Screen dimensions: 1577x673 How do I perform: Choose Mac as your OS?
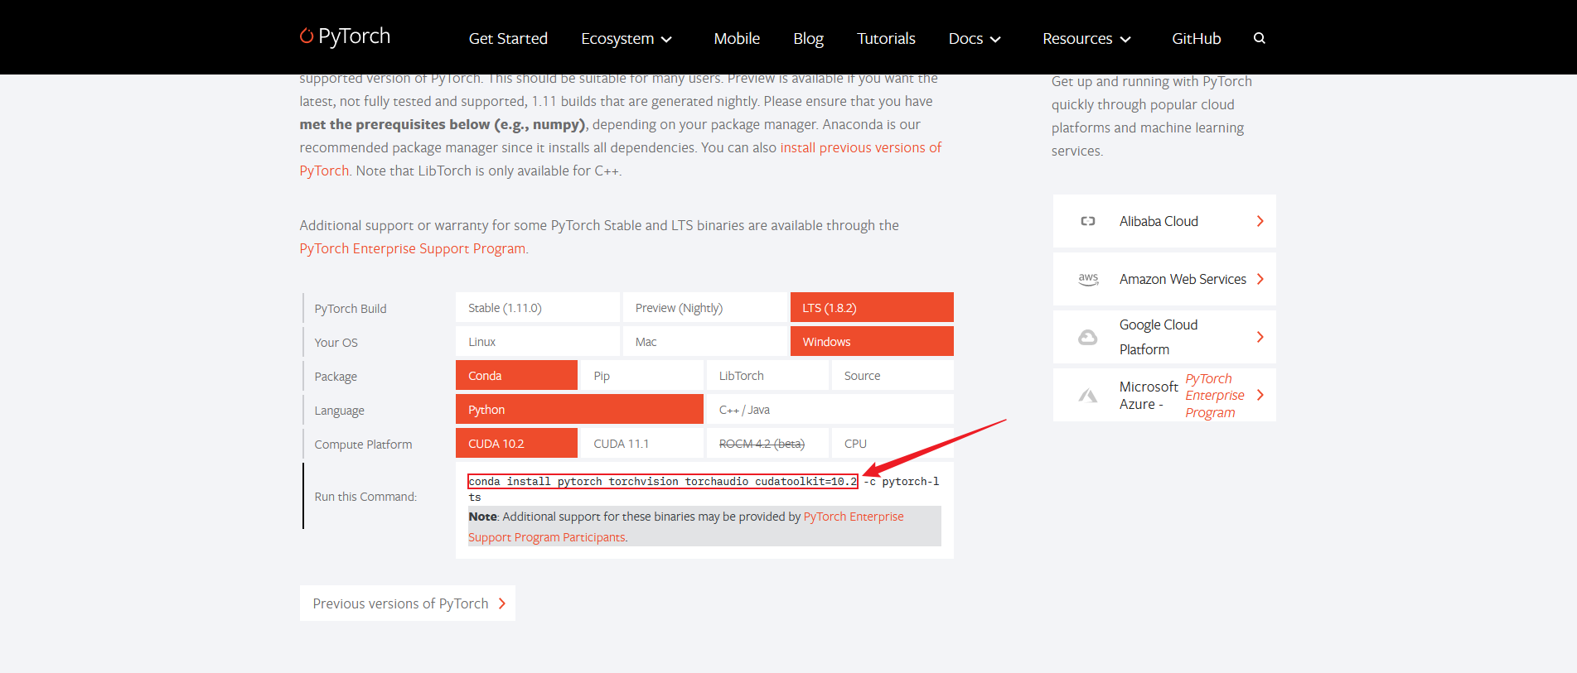click(704, 341)
